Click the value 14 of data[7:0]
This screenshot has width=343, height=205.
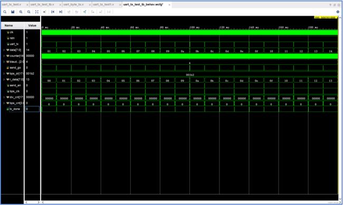coord(28,50)
